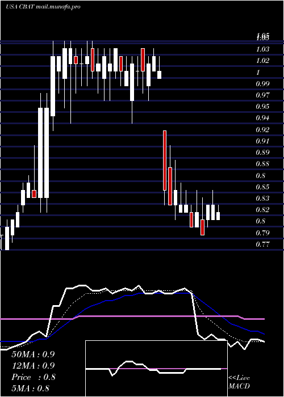Viewport: 284px width, 397px height.
Task: Click the 0.94 price axis label
Action: 262,118
